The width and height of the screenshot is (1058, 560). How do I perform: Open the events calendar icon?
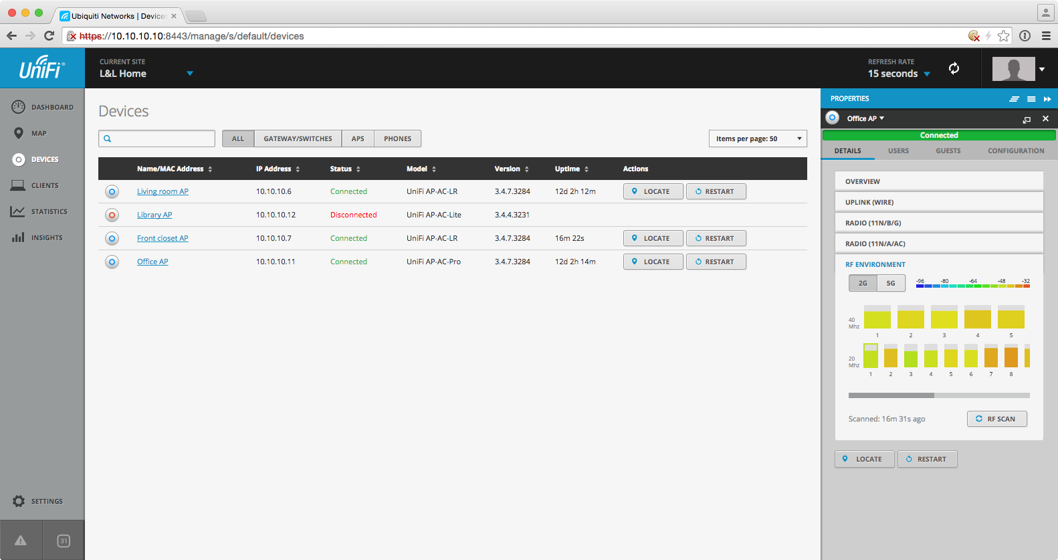tap(64, 541)
